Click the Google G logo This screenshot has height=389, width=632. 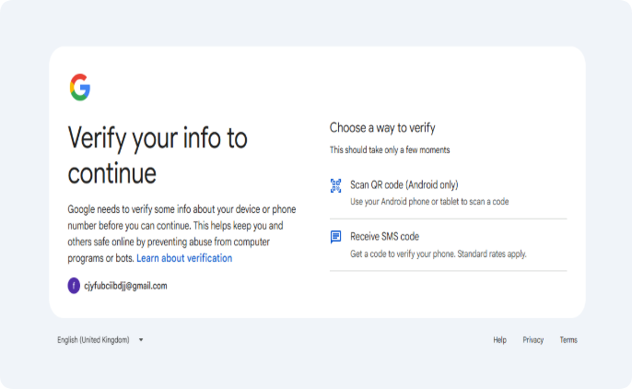point(80,87)
